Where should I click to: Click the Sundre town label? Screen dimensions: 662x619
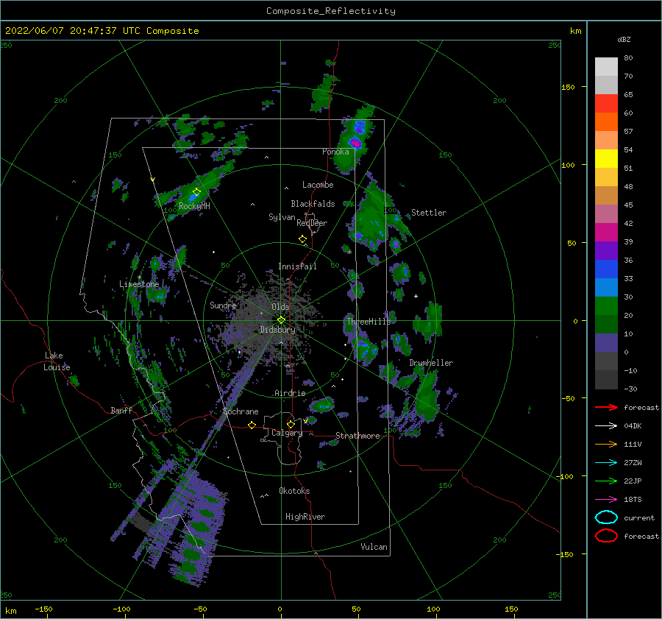pyautogui.click(x=223, y=305)
